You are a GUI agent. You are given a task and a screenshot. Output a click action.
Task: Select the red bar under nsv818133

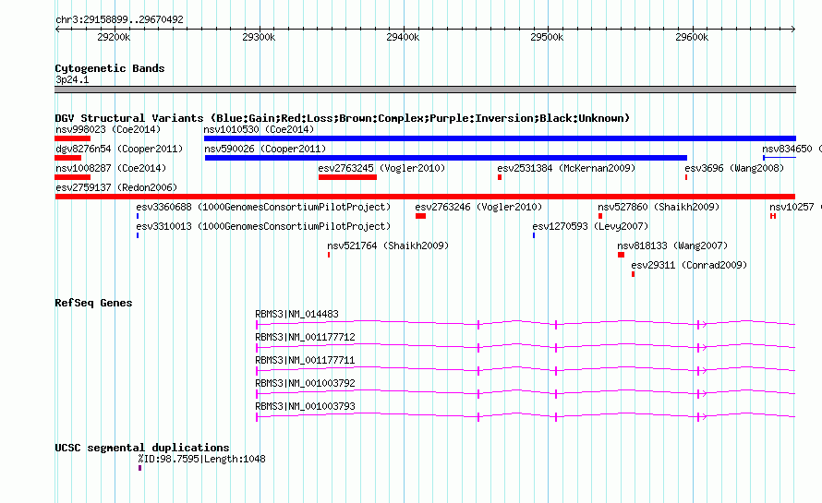point(622,255)
